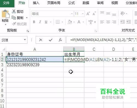Open the fill color dropdown arrow
This screenshot has height=108, width=137.
coord(74,22)
